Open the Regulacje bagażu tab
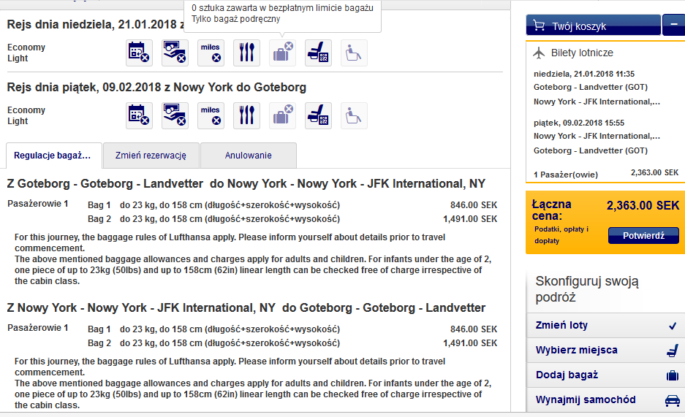The width and height of the screenshot is (685, 417). coord(54,156)
